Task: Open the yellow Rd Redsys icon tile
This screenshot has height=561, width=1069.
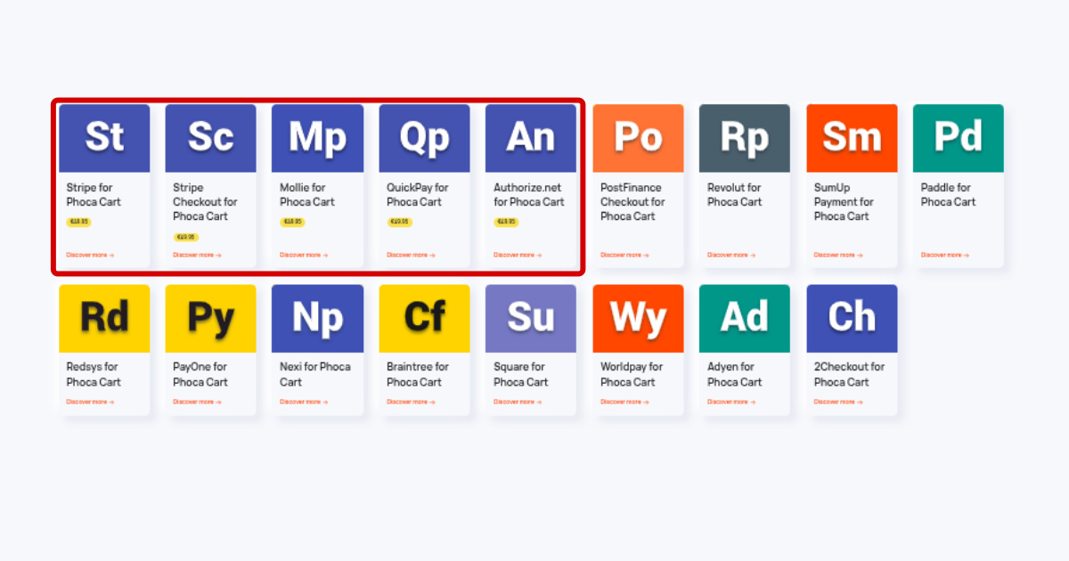Action: [104, 318]
